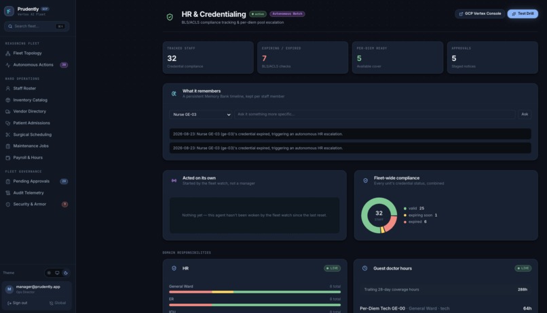Click the signal icon beside Acted on its own
The image size is (547, 313).
[174, 181]
